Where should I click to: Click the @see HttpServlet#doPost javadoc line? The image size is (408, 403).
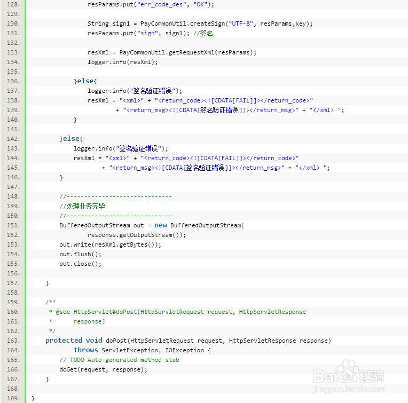(x=177, y=312)
